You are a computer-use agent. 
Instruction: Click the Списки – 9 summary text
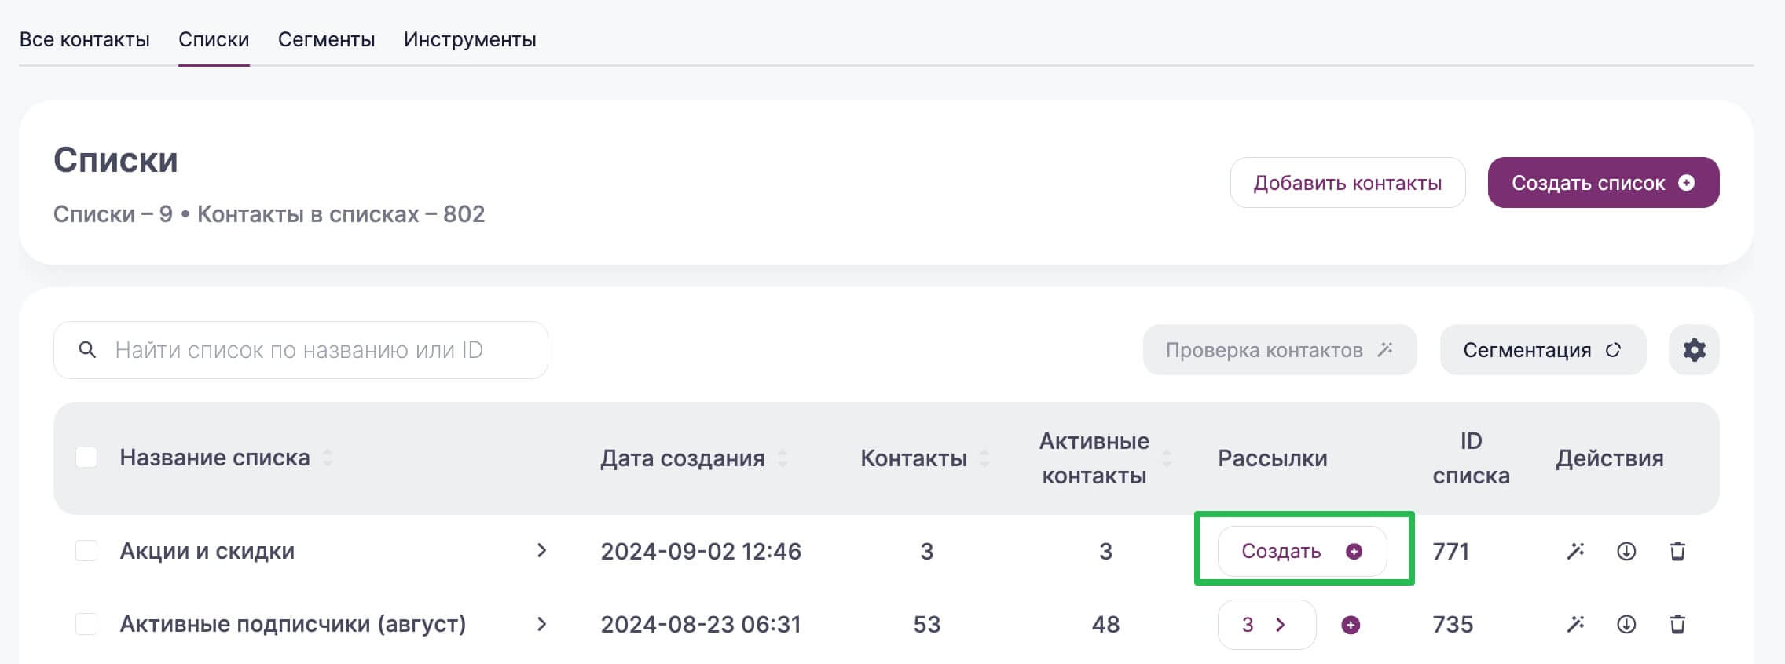click(113, 214)
